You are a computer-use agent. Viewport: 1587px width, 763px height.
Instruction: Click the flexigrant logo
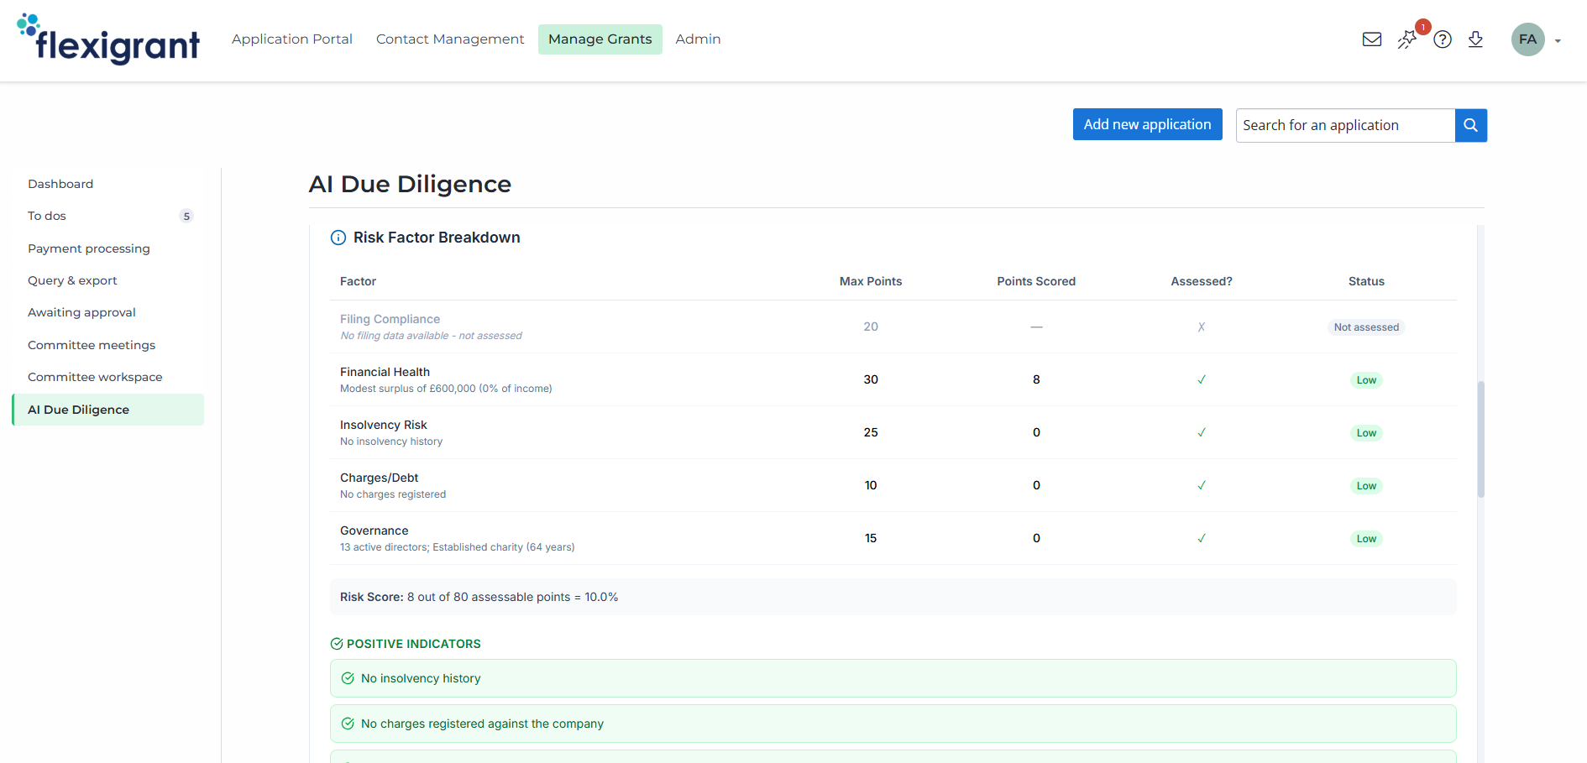[x=108, y=39]
